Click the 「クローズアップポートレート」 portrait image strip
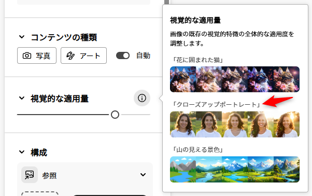 point(235,124)
